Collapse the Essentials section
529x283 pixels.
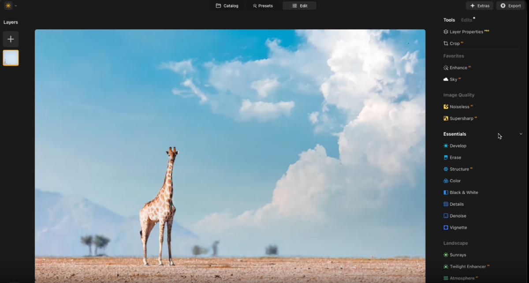[x=521, y=134]
